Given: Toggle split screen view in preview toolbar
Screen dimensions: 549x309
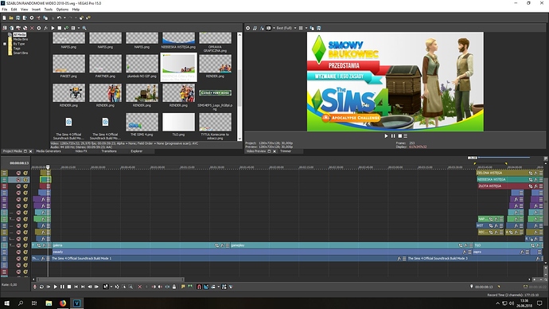Looking at the screenshot, I should (x=269, y=28).
